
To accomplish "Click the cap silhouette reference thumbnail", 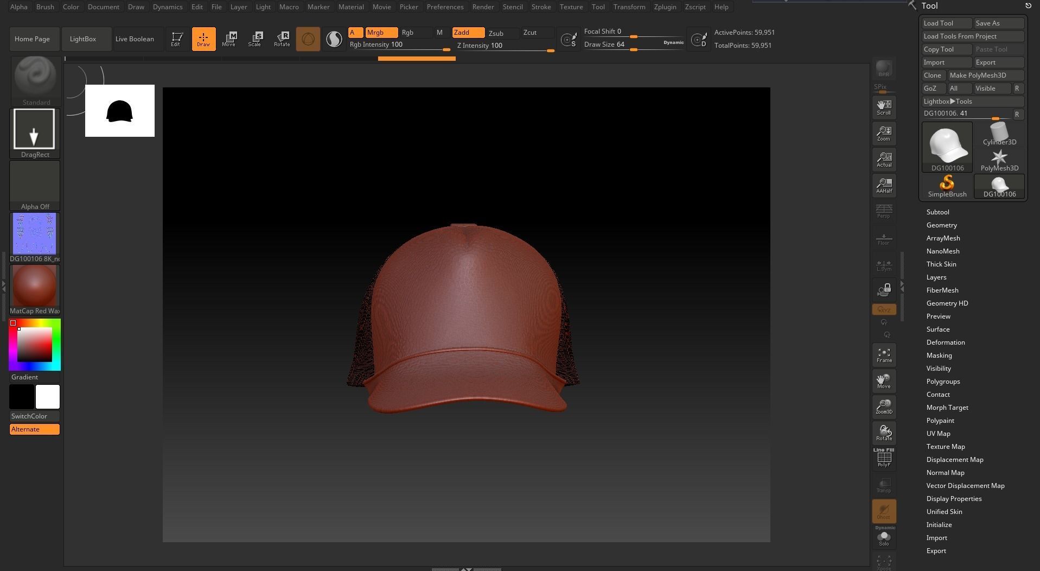I will pos(120,111).
